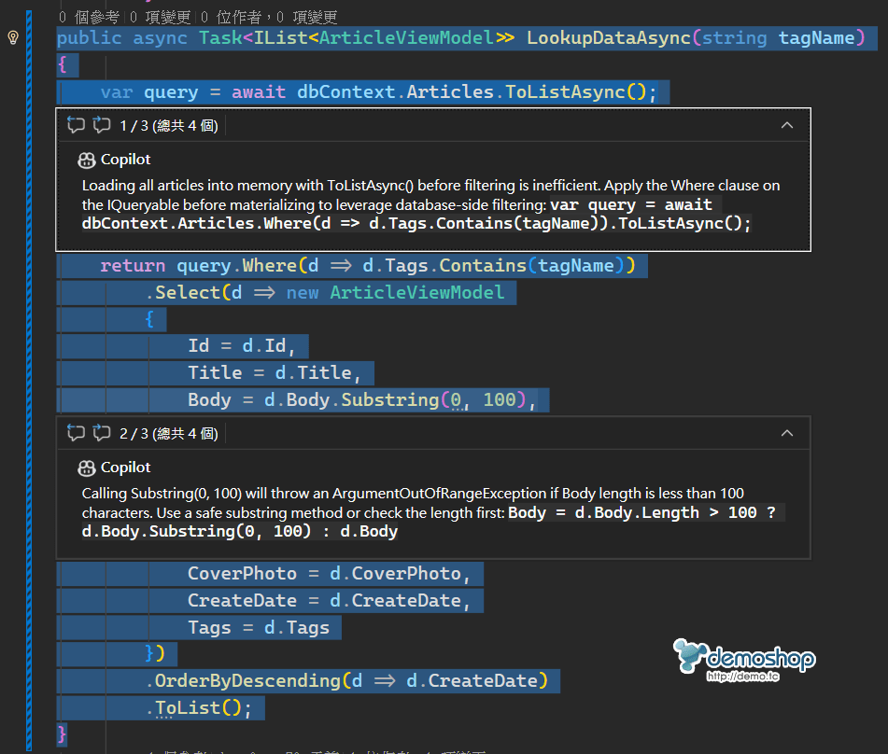The image size is (888, 754).
Task: Go to next comment in 2/3 box
Action: click(101, 433)
